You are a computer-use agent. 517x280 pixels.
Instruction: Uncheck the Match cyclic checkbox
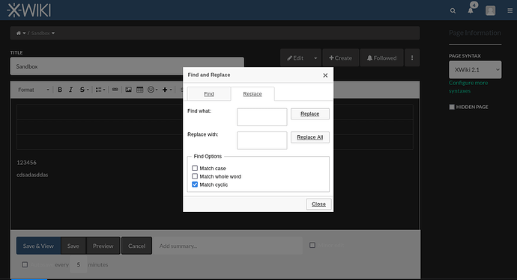click(x=195, y=184)
